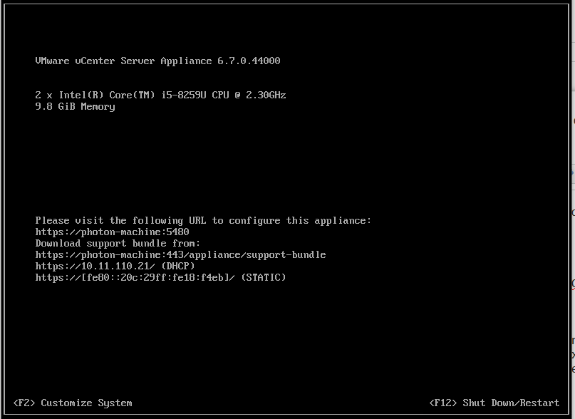Click the <F12> key label
The height and width of the screenshot is (419, 575).
point(443,403)
